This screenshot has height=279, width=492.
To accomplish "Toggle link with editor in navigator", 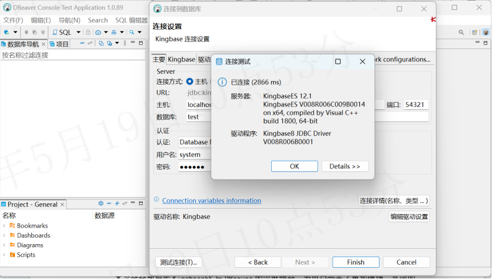I will click(90, 43).
